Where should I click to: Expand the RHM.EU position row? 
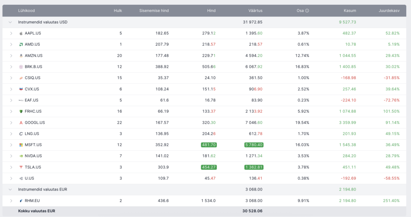[11, 201]
